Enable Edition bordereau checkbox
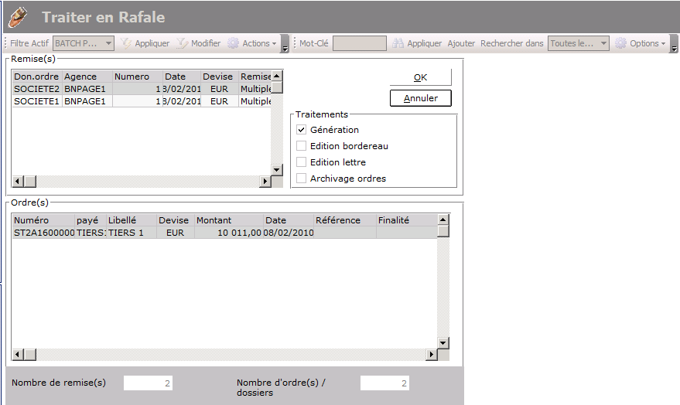This screenshot has width=680, height=405. pos(302,146)
